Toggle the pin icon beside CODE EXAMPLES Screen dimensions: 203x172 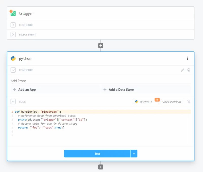[x=189, y=101]
